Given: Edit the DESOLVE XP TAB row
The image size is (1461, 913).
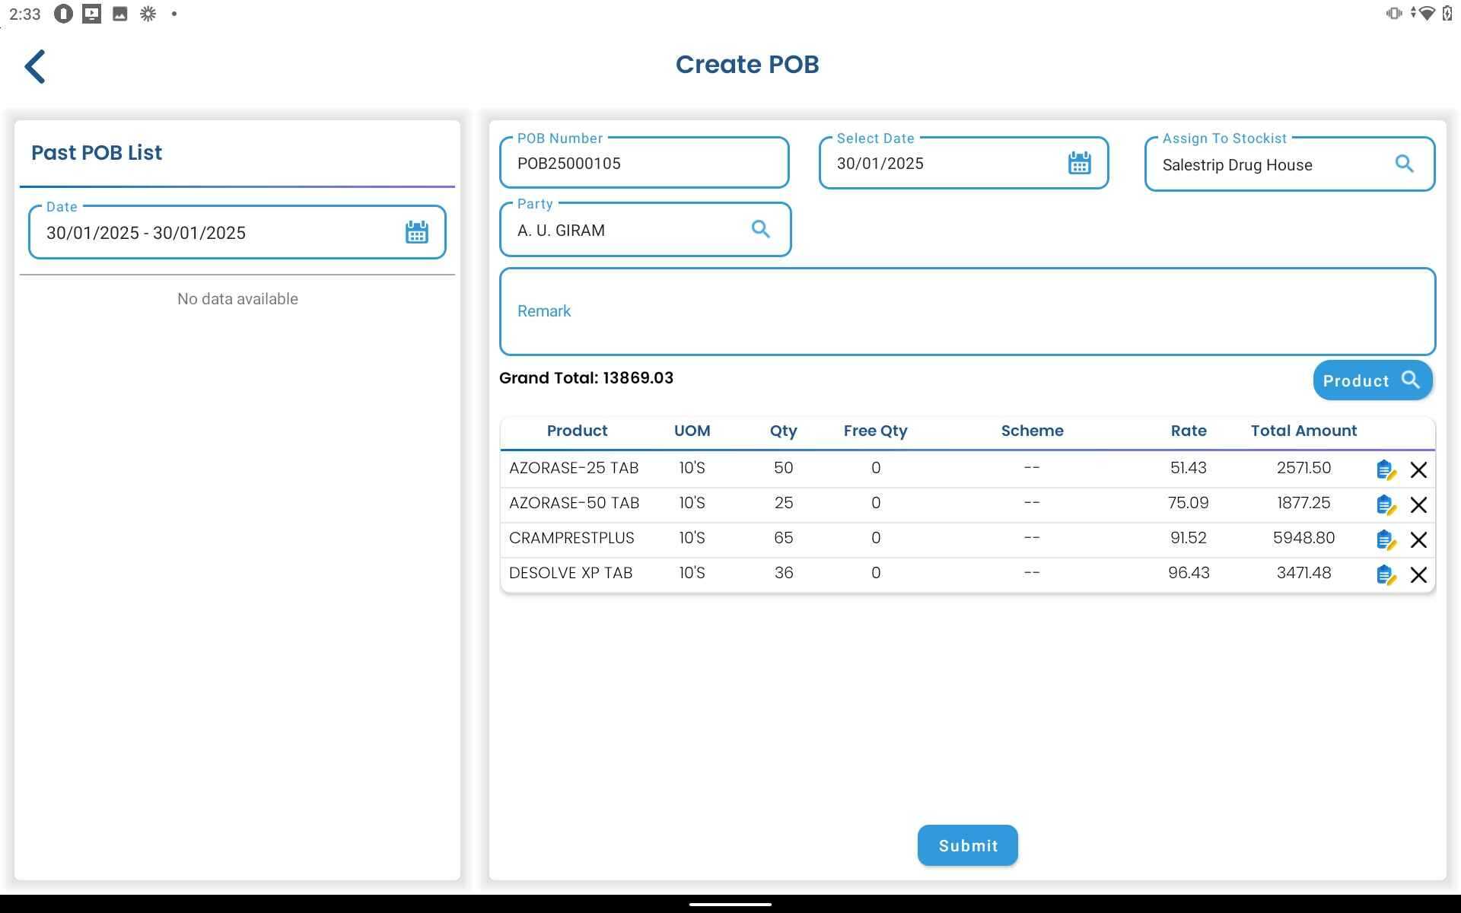Looking at the screenshot, I should [1386, 575].
